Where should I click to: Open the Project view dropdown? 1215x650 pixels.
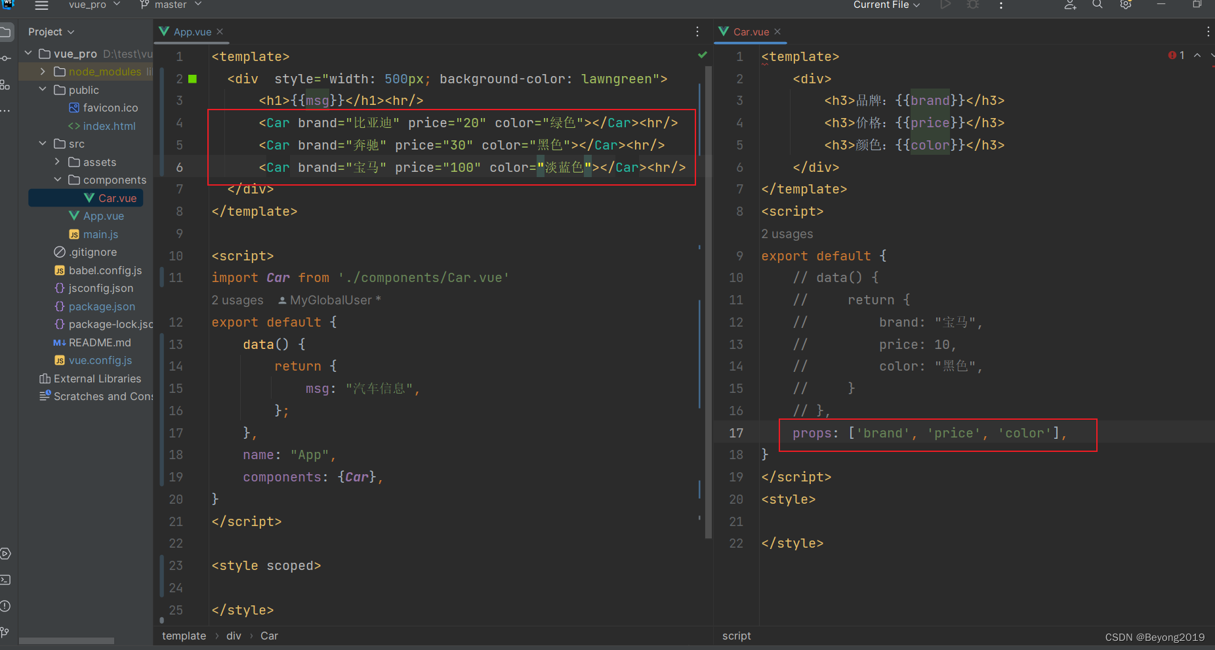51,31
